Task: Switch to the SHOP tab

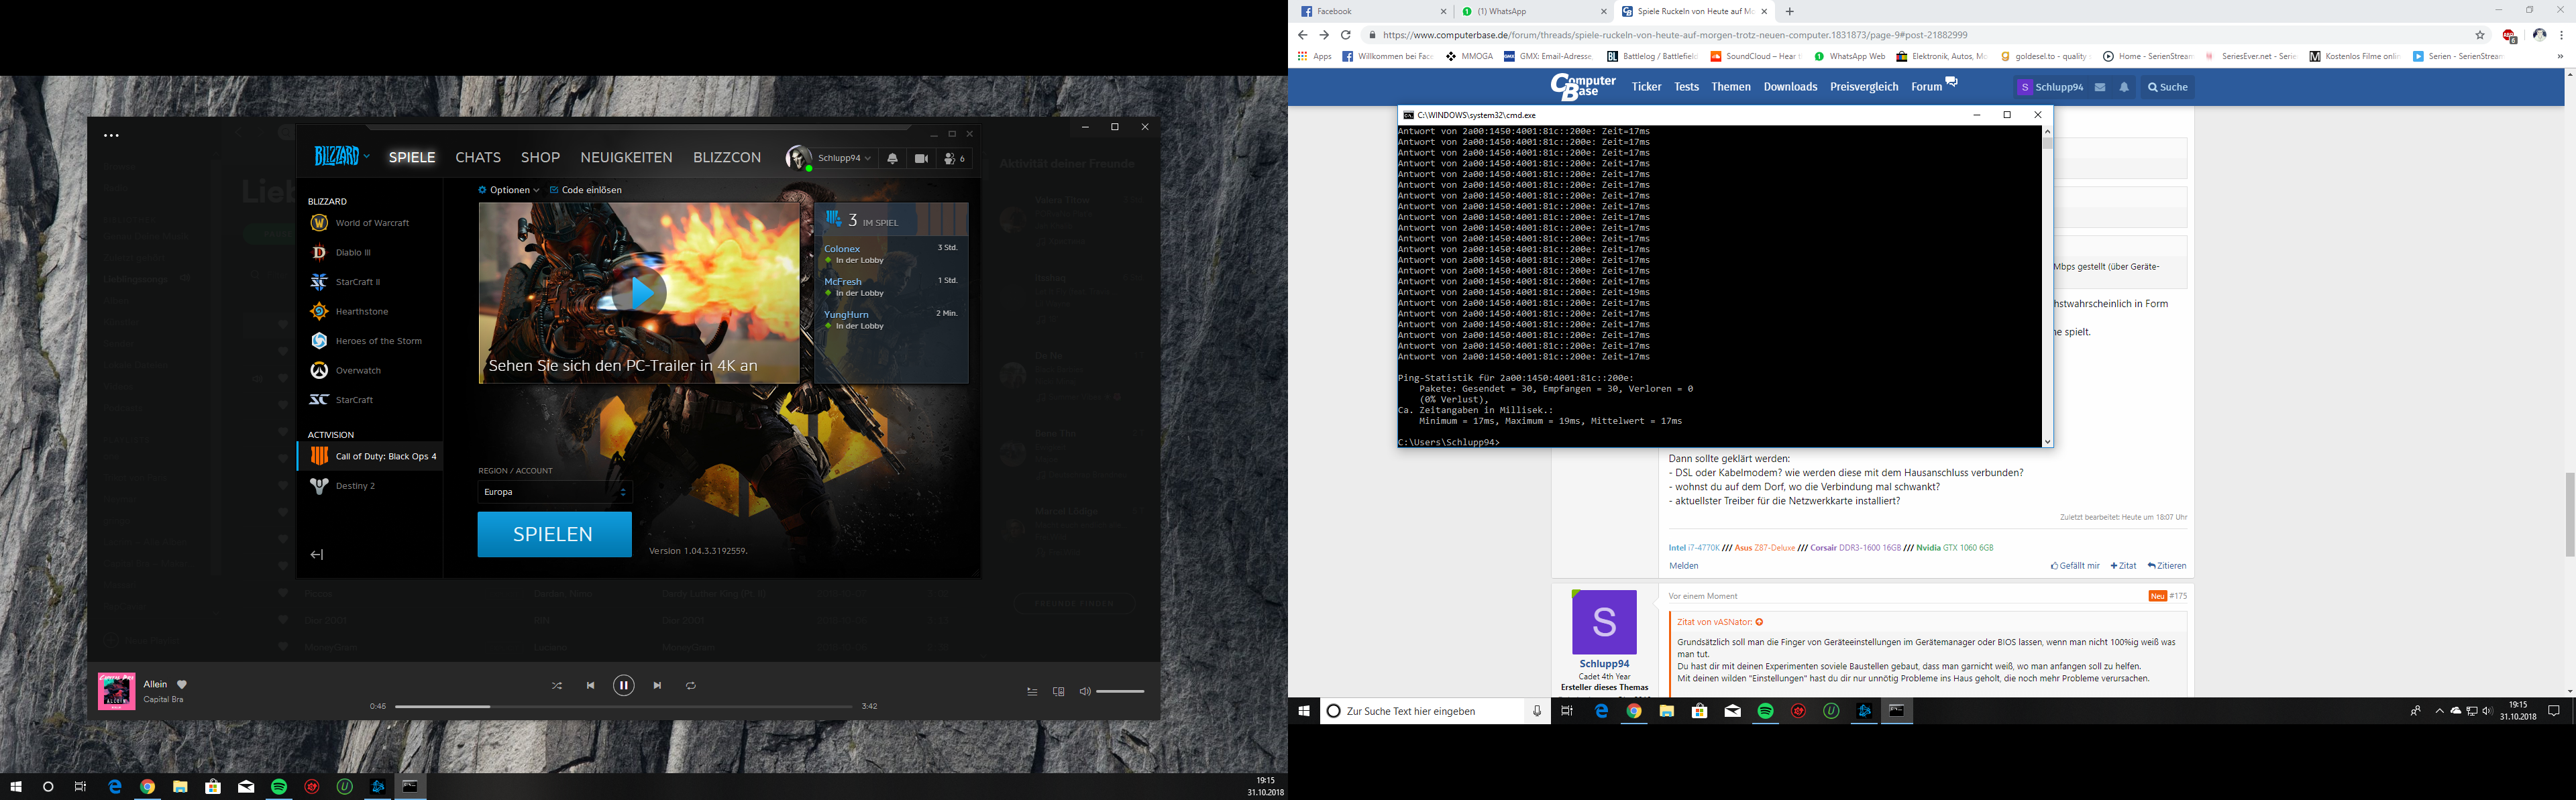Action: pyautogui.click(x=540, y=158)
